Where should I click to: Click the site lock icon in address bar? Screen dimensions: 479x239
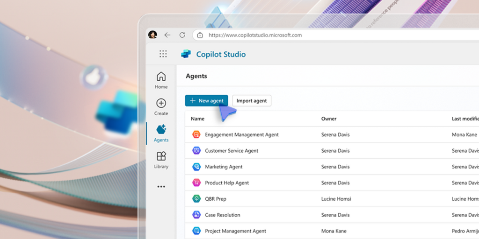200,35
